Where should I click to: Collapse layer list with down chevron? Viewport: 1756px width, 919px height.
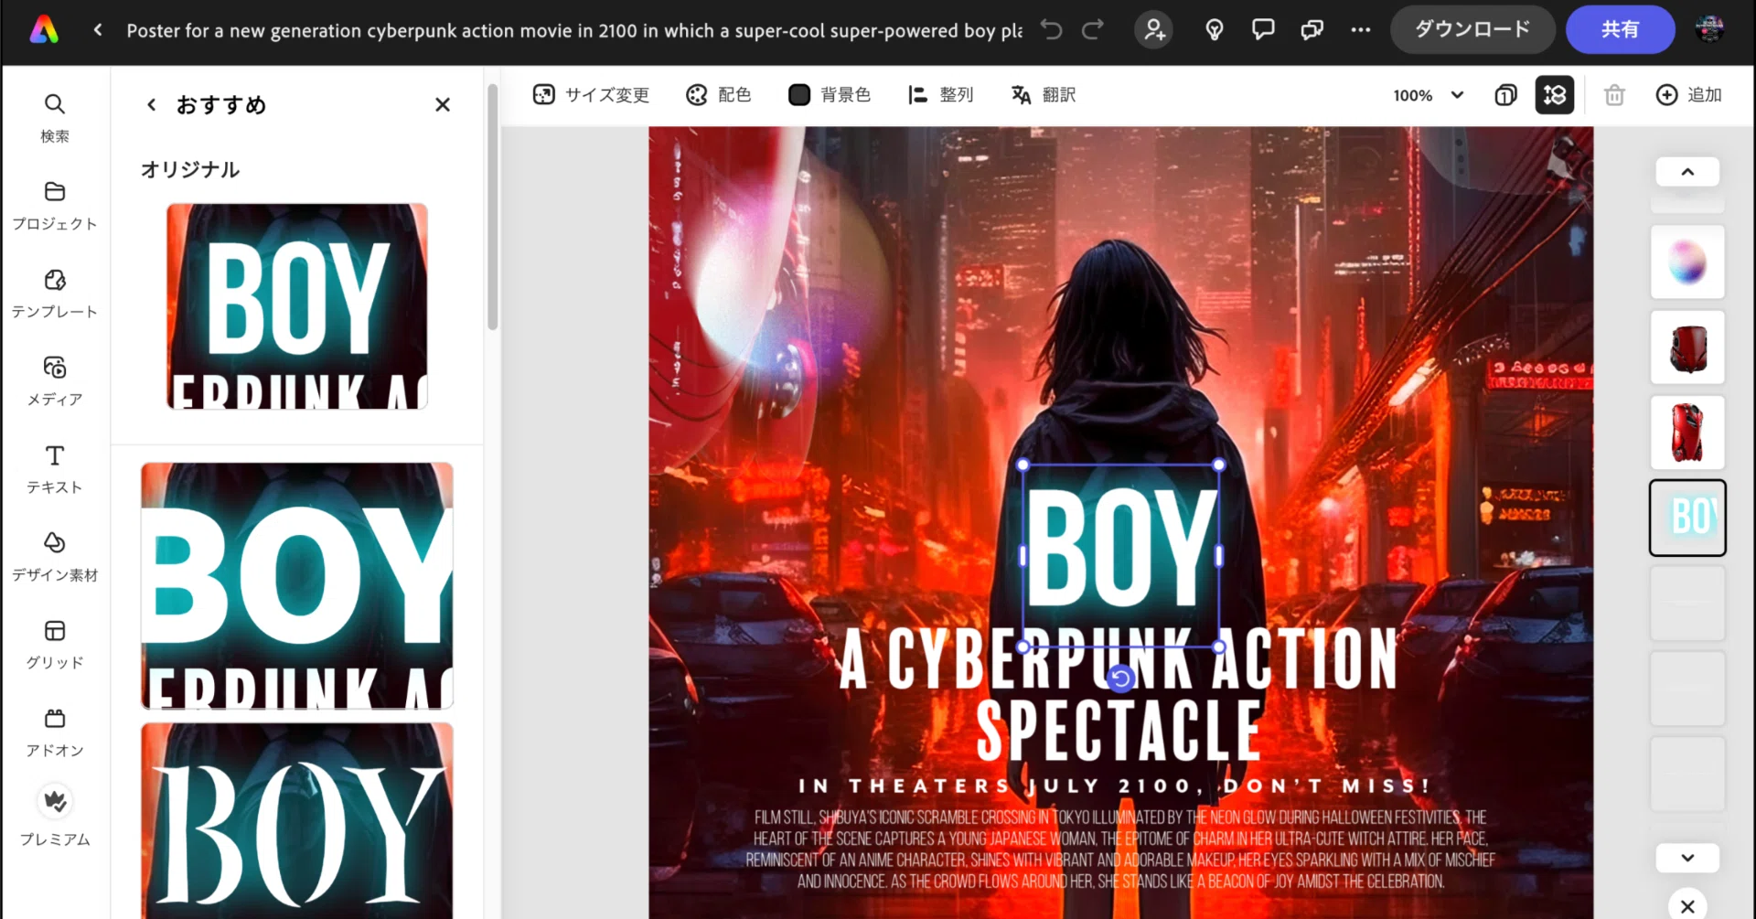[1687, 858]
